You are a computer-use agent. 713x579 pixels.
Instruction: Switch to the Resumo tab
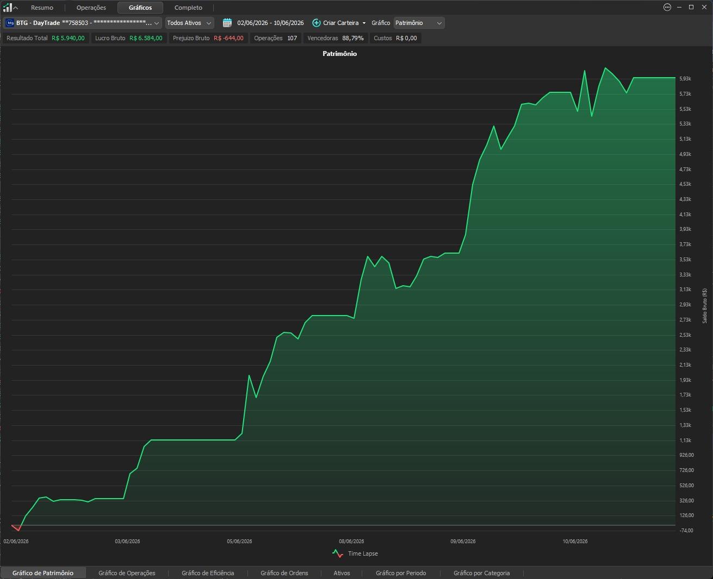point(42,8)
